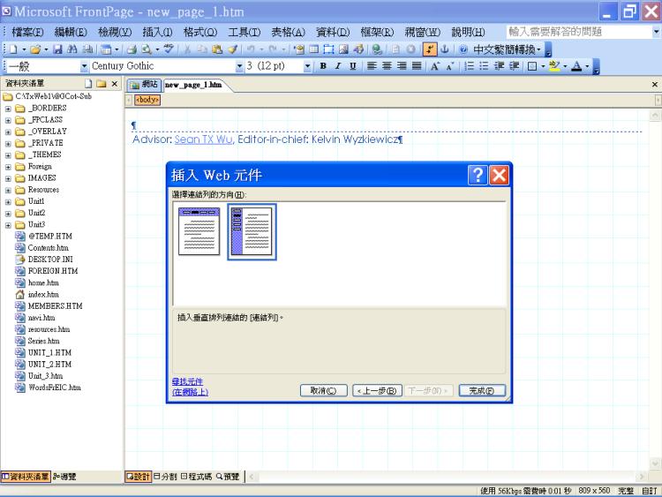The image size is (662, 497).
Task: Expand the _THEMES folder node
Action: [x=8, y=154]
